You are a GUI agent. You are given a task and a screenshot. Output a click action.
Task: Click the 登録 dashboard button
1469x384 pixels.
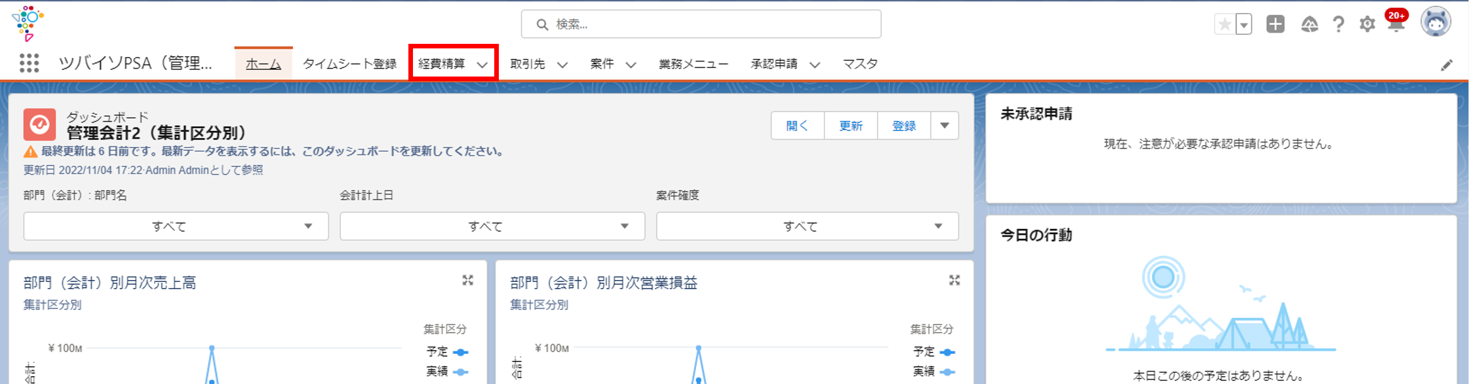coord(904,126)
